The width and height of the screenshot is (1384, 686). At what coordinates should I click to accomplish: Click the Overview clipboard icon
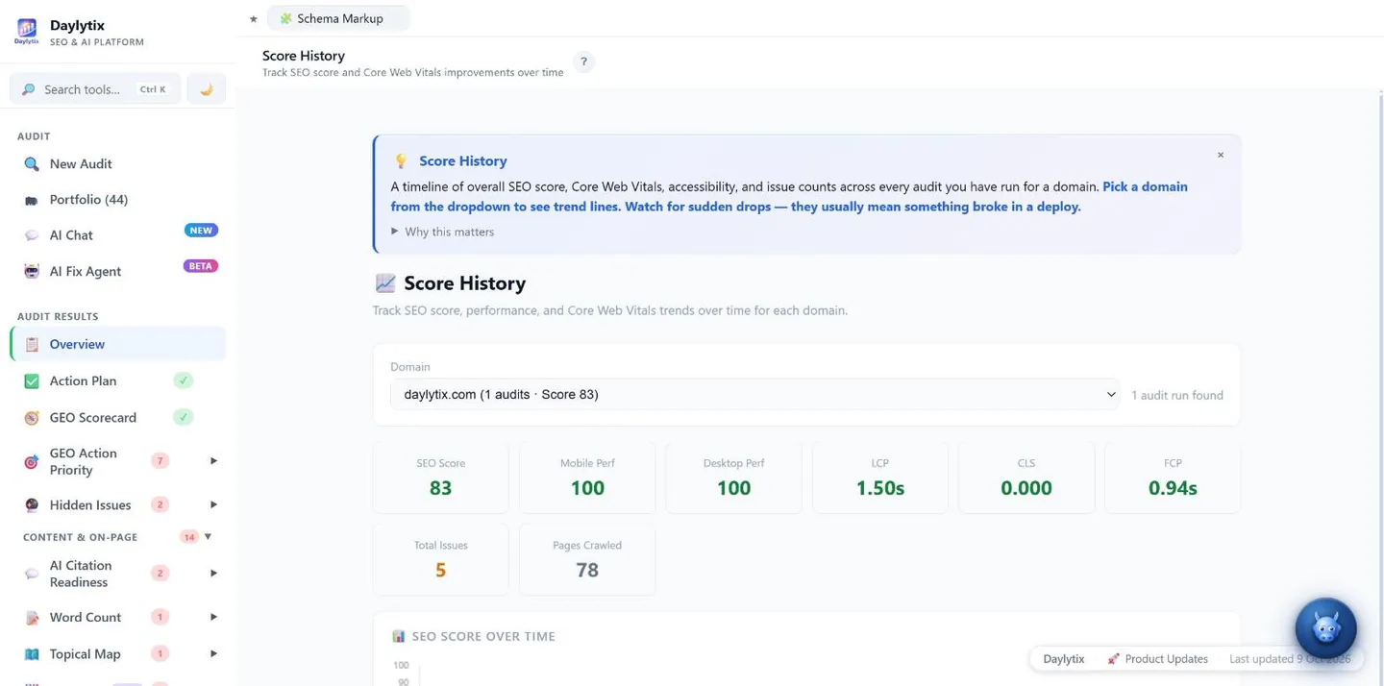click(x=32, y=345)
